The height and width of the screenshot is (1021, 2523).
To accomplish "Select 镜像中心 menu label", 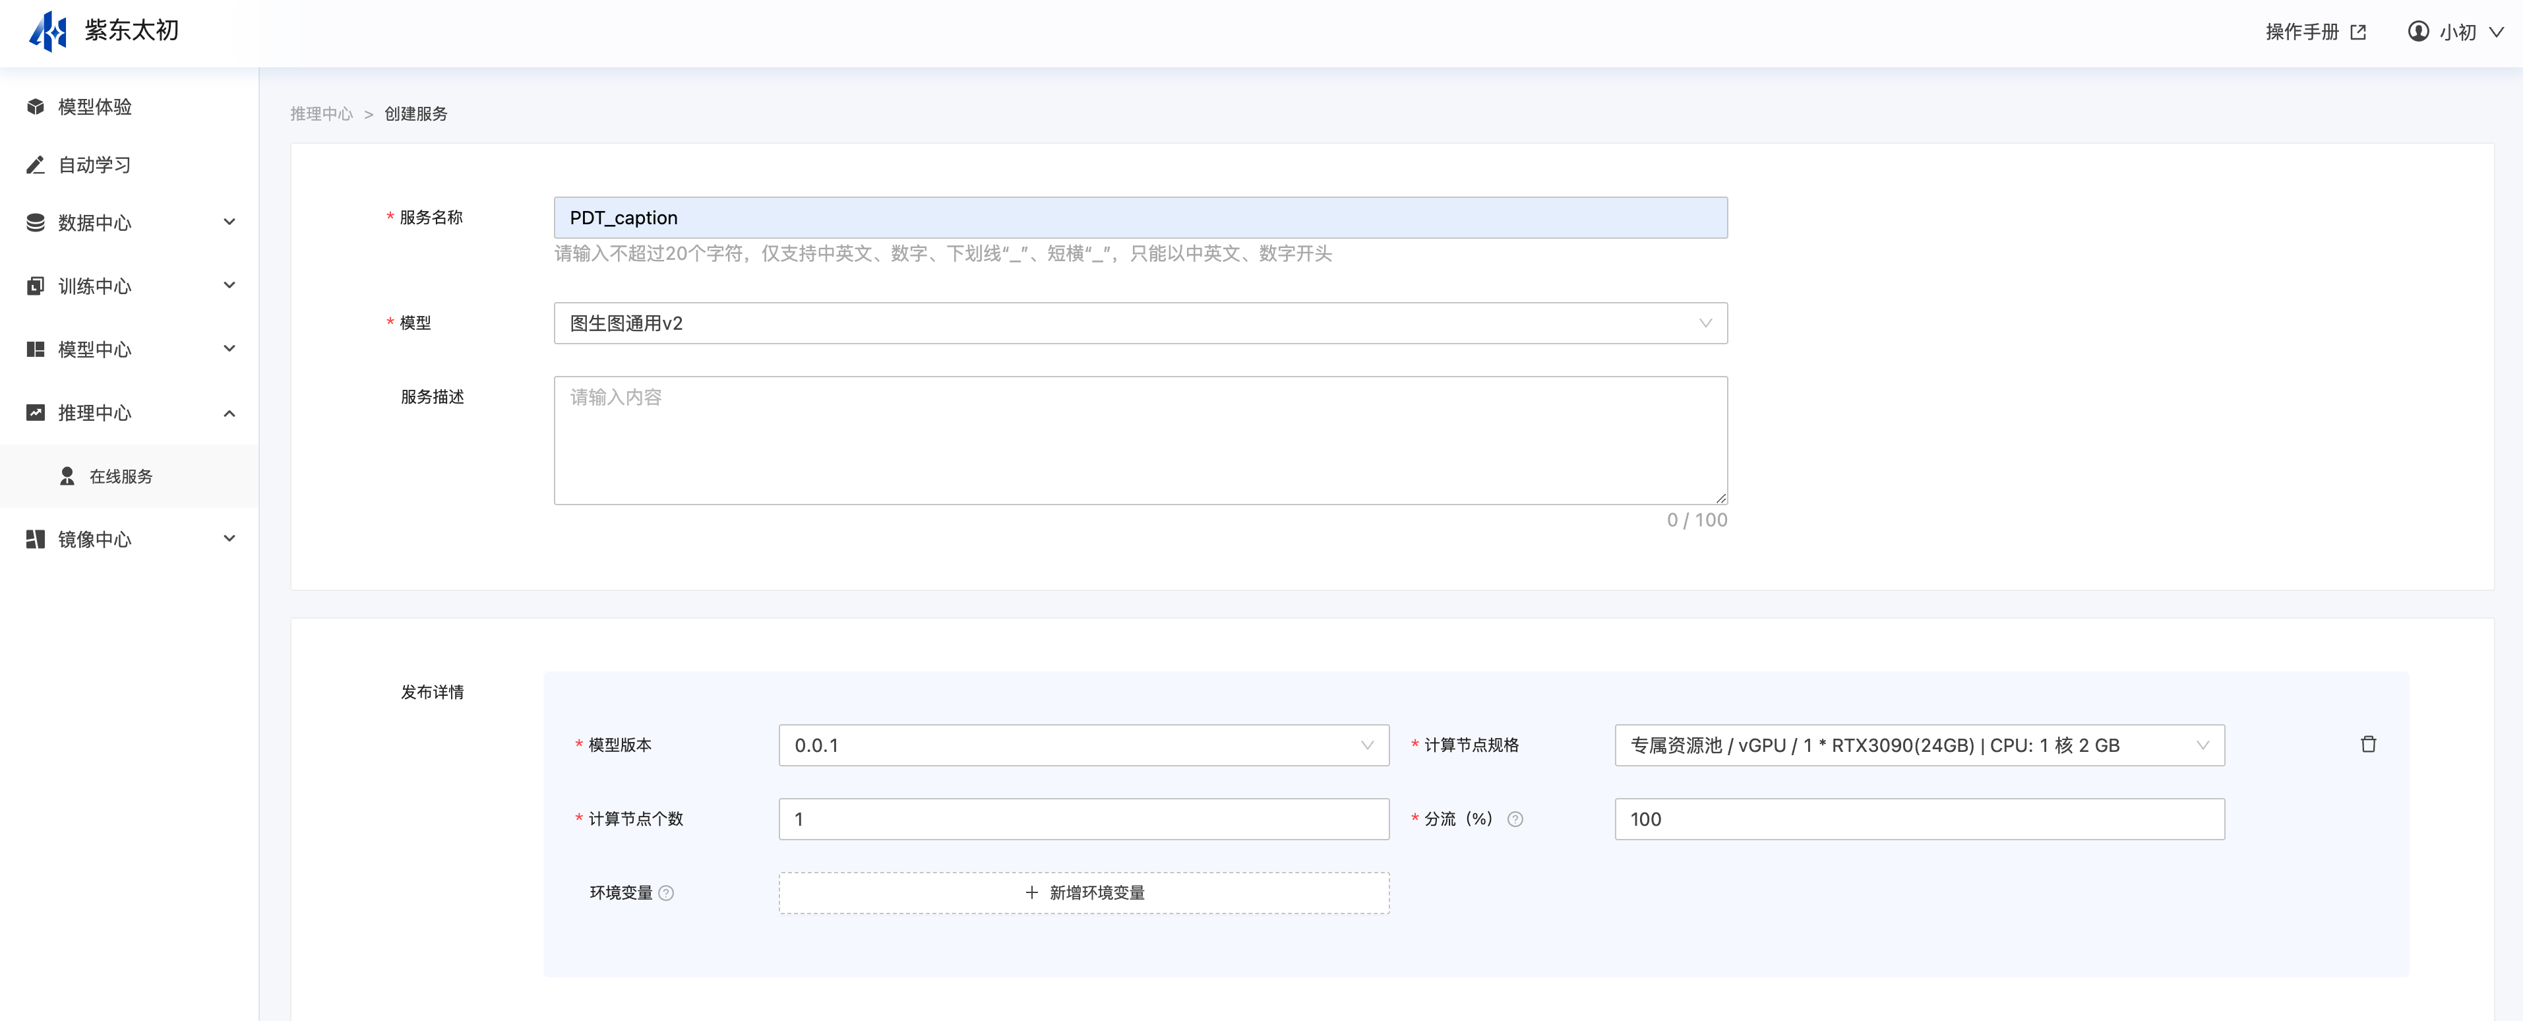I will tap(94, 539).
